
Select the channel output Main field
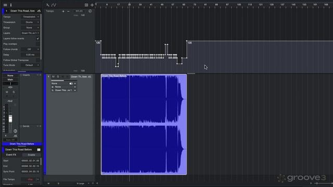point(10,79)
